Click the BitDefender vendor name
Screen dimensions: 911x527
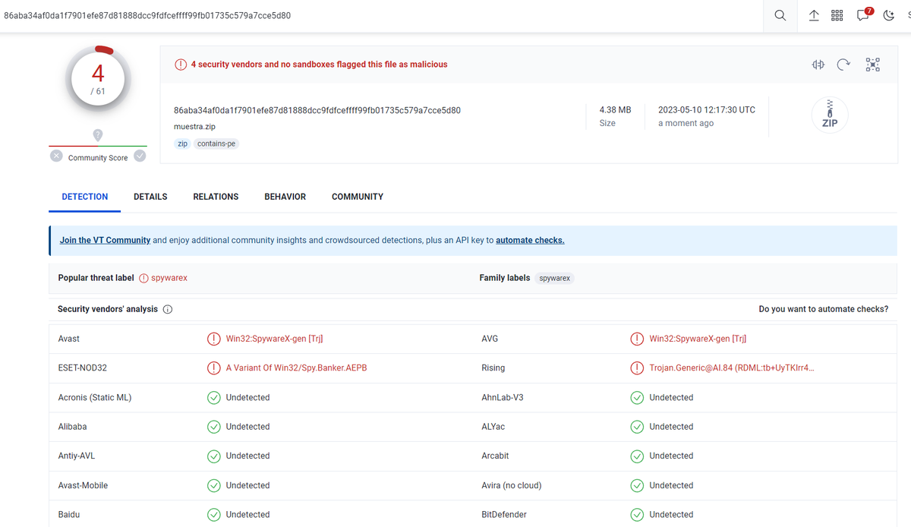point(503,514)
